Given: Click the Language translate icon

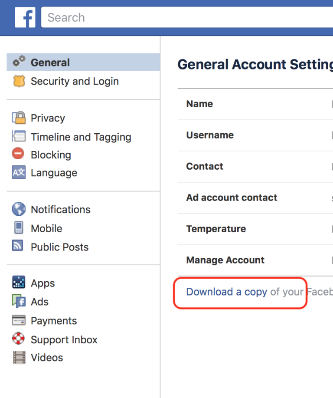Looking at the screenshot, I should (19, 172).
